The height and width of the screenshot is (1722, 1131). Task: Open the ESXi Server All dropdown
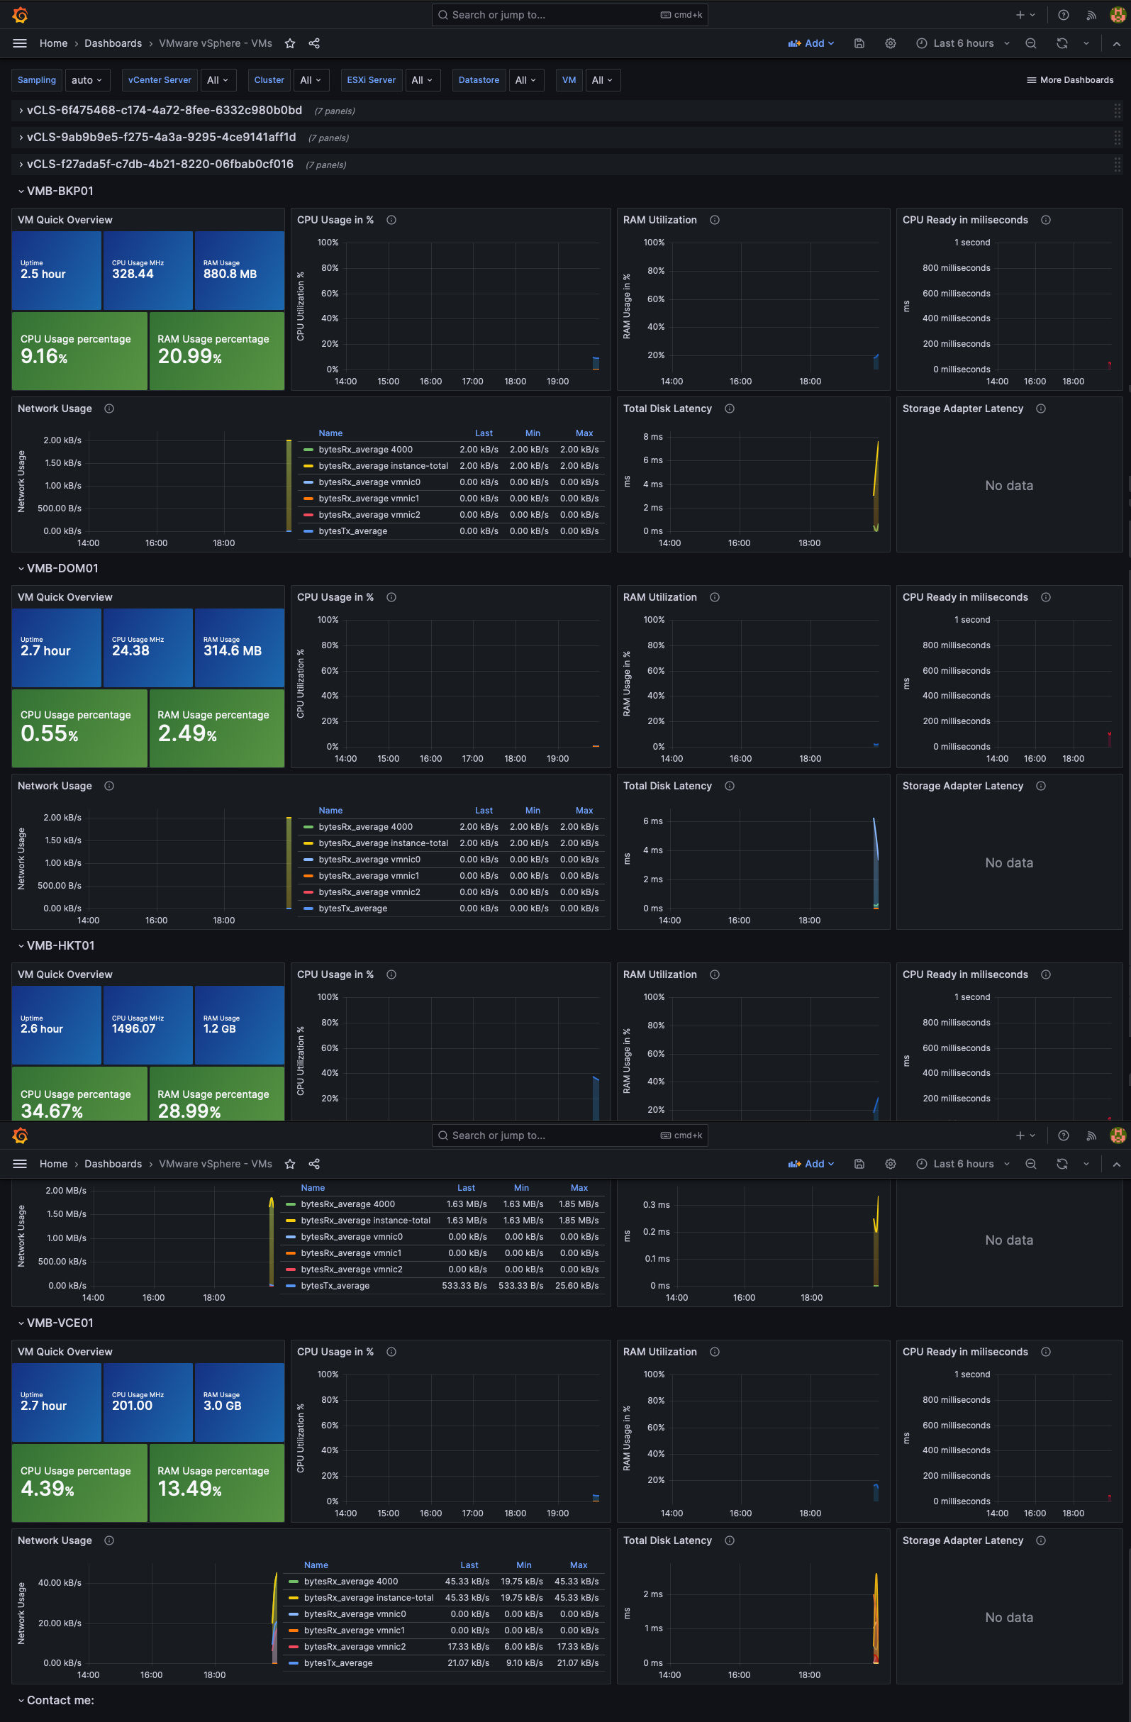click(423, 80)
